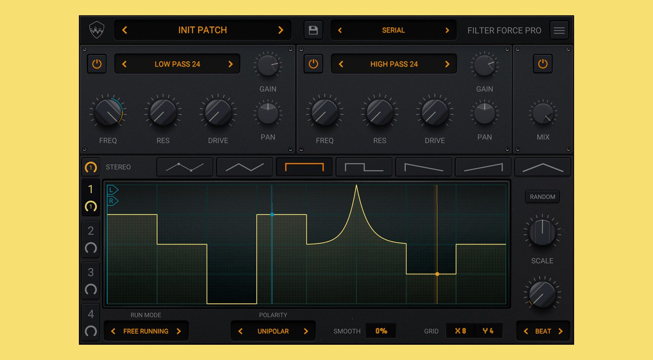Click the SERIAL routing label
Viewport: 653px width, 360px height.
(393, 30)
